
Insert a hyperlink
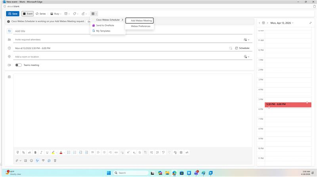(x=116, y=153)
